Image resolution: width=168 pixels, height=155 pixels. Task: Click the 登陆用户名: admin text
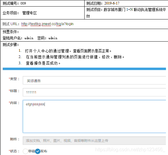[18, 38]
